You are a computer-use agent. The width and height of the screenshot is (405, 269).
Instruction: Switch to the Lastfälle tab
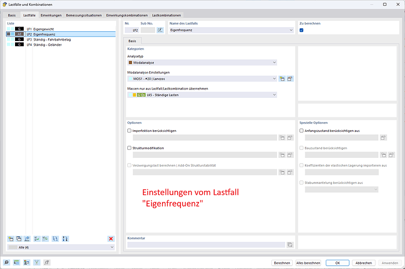pyautogui.click(x=29, y=15)
